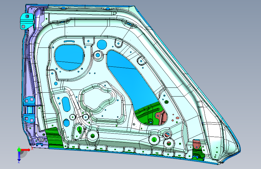Select the green origin sphere of the coordinate triad
Viewport: 261px width, 169px height.
tap(19, 150)
